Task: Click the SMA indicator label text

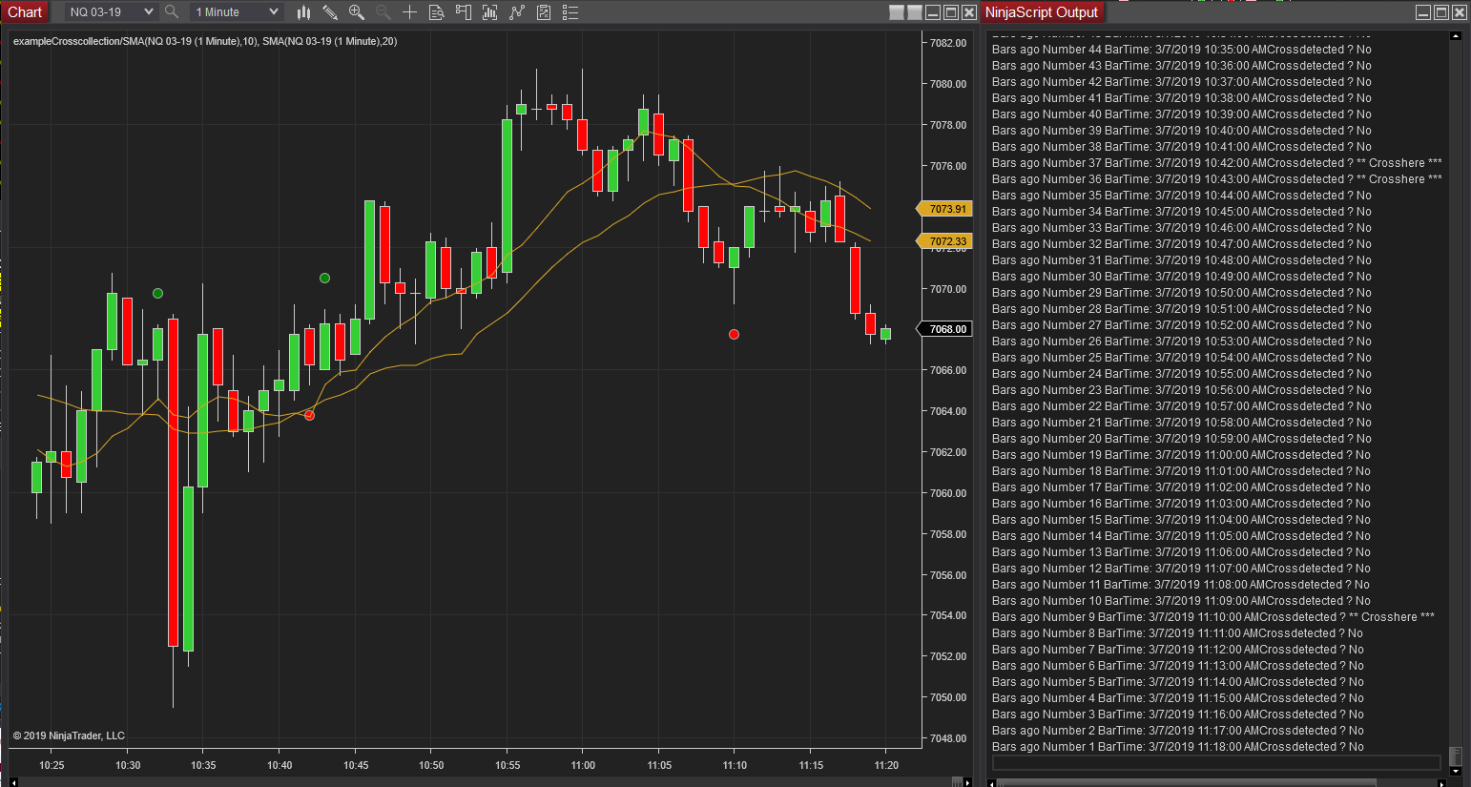Action: pos(205,41)
